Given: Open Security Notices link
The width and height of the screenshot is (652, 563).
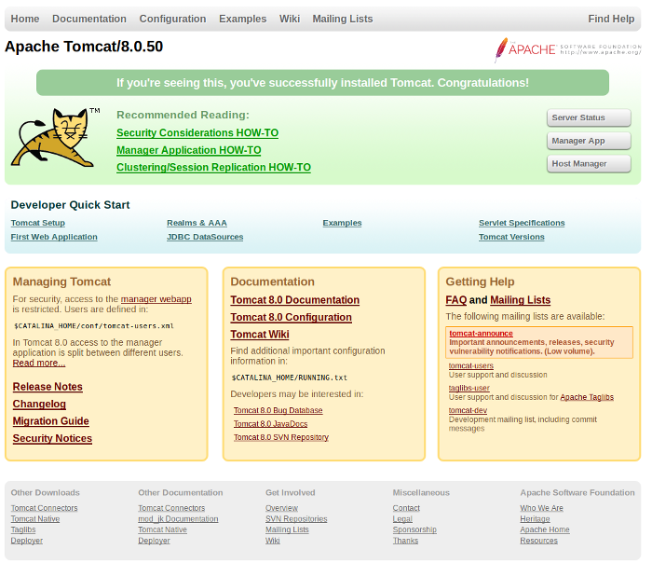Looking at the screenshot, I should click(x=52, y=438).
